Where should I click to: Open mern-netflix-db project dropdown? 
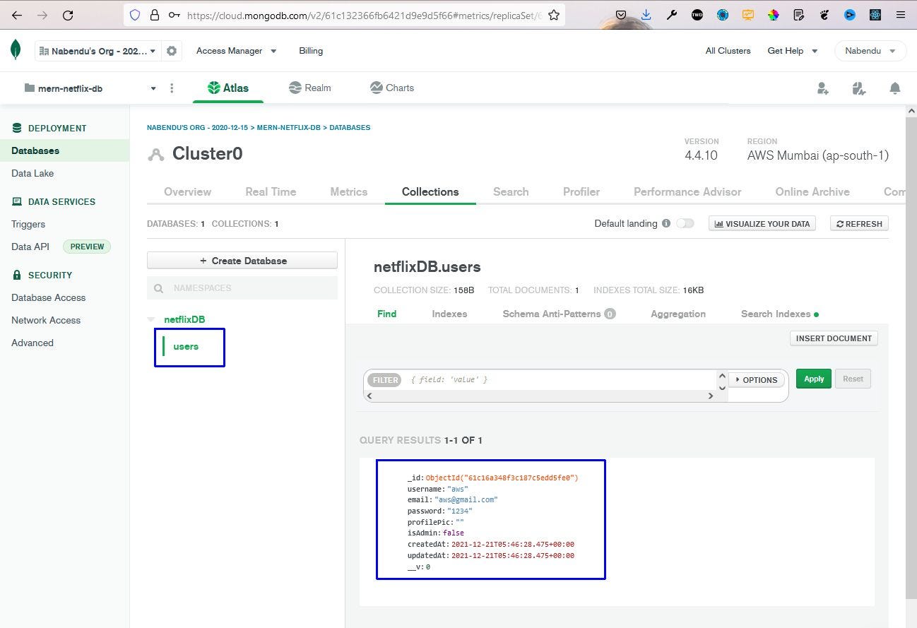tap(90, 88)
